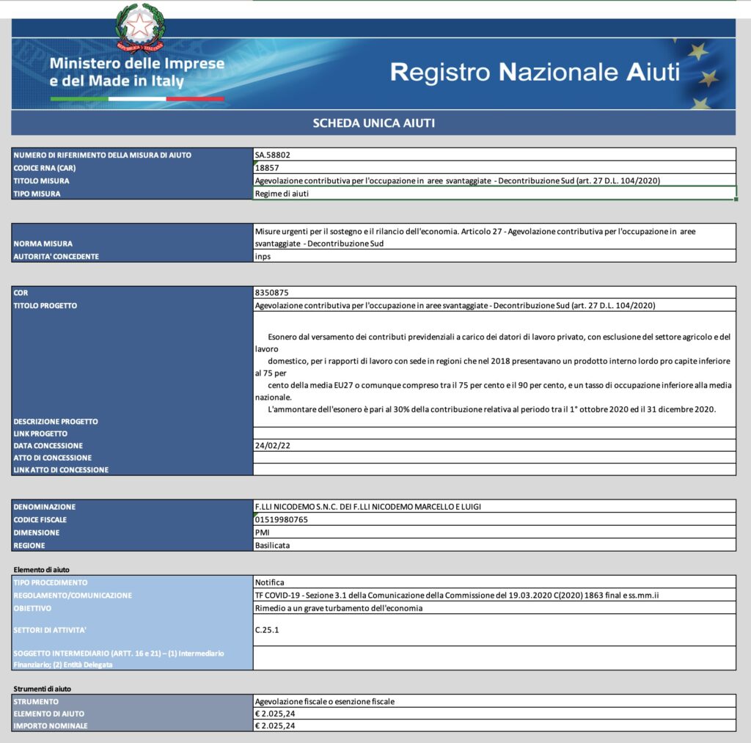Select codice fiscale 01519980765 cell
Screen dimensions: 751x743
(494, 519)
